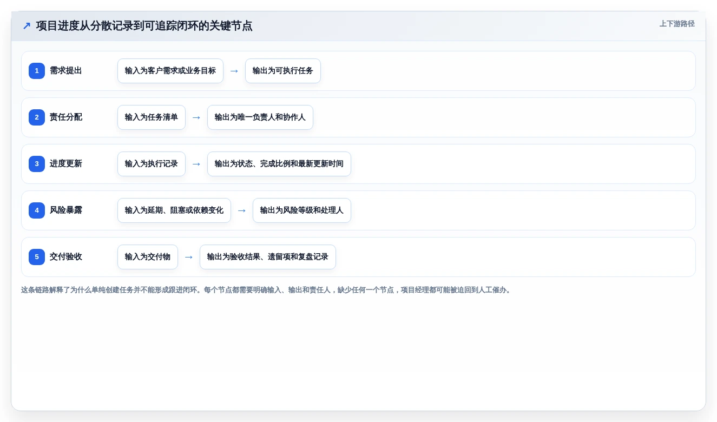Click the 输出为状态、完成比例和最新更新时间 chip

tap(279, 164)
